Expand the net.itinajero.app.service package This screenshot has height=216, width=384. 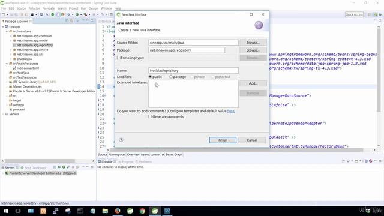coord(11,50)
